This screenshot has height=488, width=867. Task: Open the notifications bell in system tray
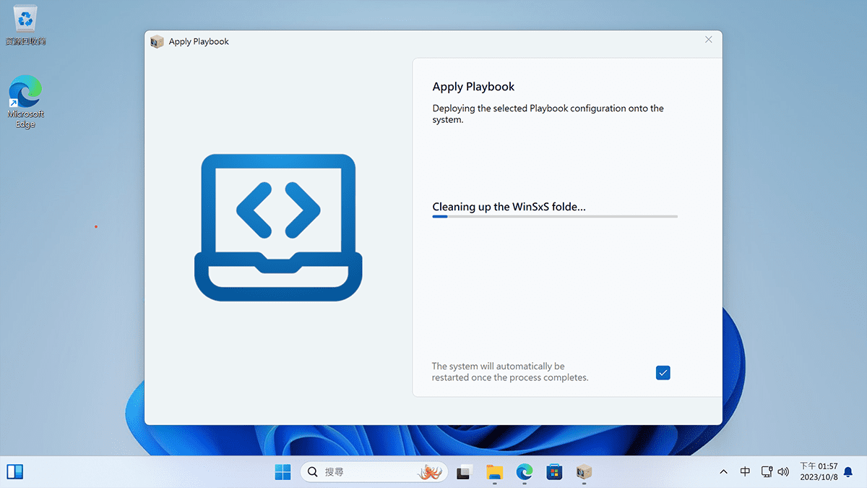point(847,471)
